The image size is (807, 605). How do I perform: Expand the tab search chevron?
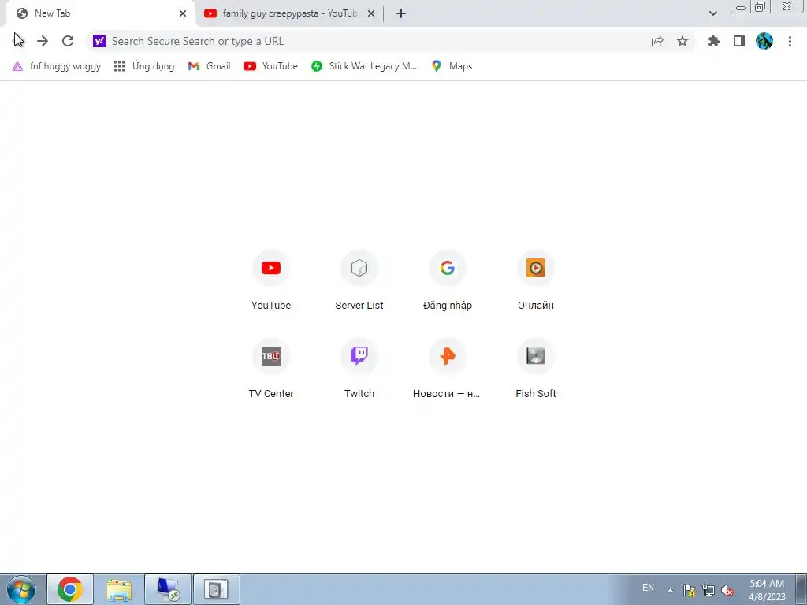point(712,13)
